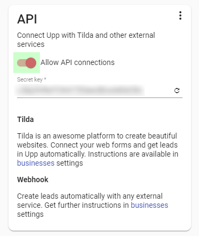This screenshot has height=236, width=199.
Task: Click the "API" card title
Action: [27, 19]
